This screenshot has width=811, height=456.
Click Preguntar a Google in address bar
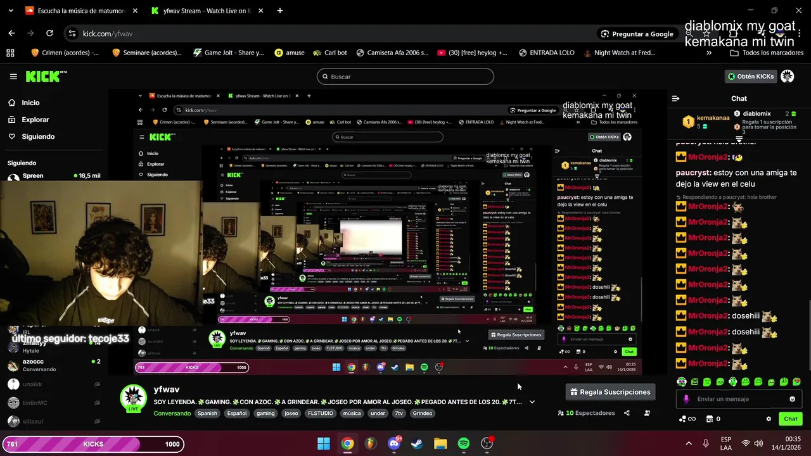pyautogui.click(x=637, y=34)
